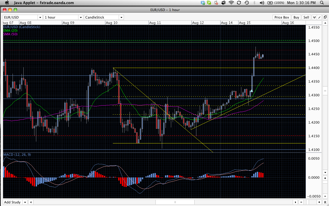Click the EUR/USD (CandleStick) legend label
The image size is (329, 206).
click(x=22, y=27)
